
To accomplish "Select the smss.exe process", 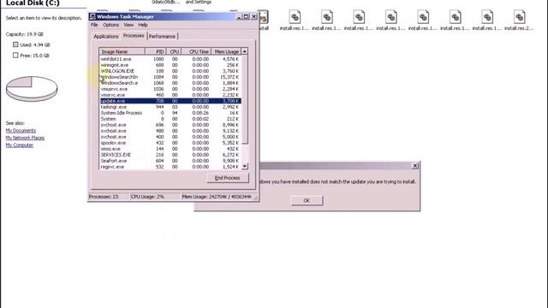I will coord(170,149).
